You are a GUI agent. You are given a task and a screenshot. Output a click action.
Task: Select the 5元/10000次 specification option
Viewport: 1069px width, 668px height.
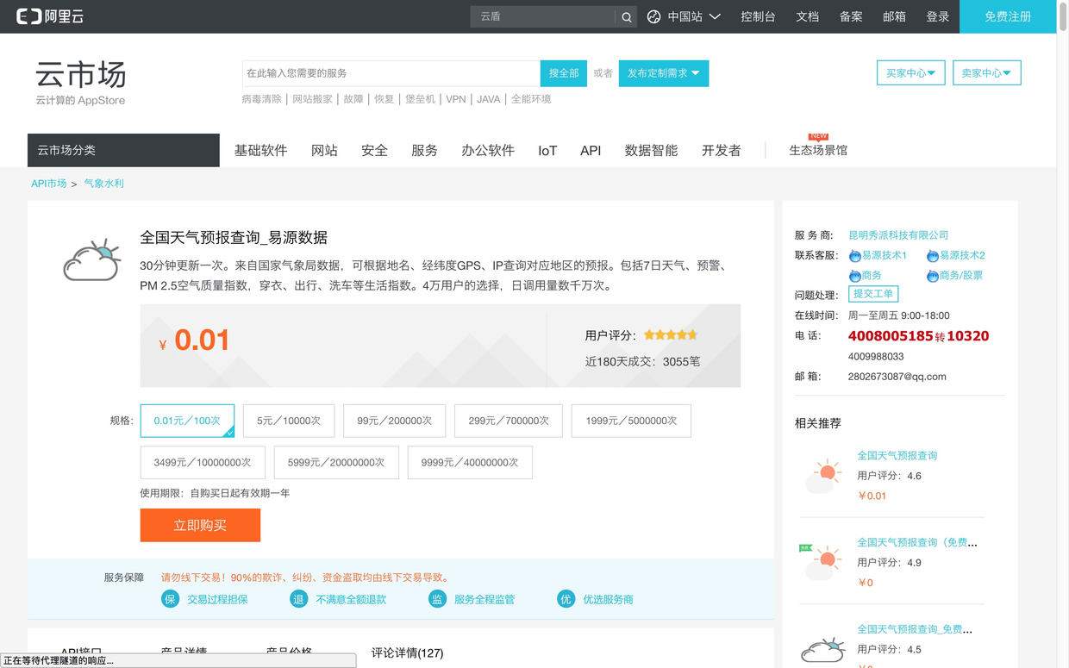(289, 421)
